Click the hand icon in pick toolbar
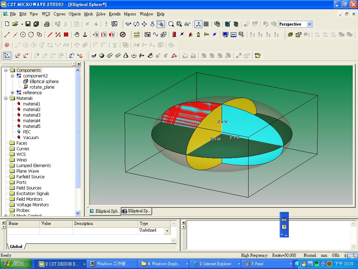 [x=77, y=35]
